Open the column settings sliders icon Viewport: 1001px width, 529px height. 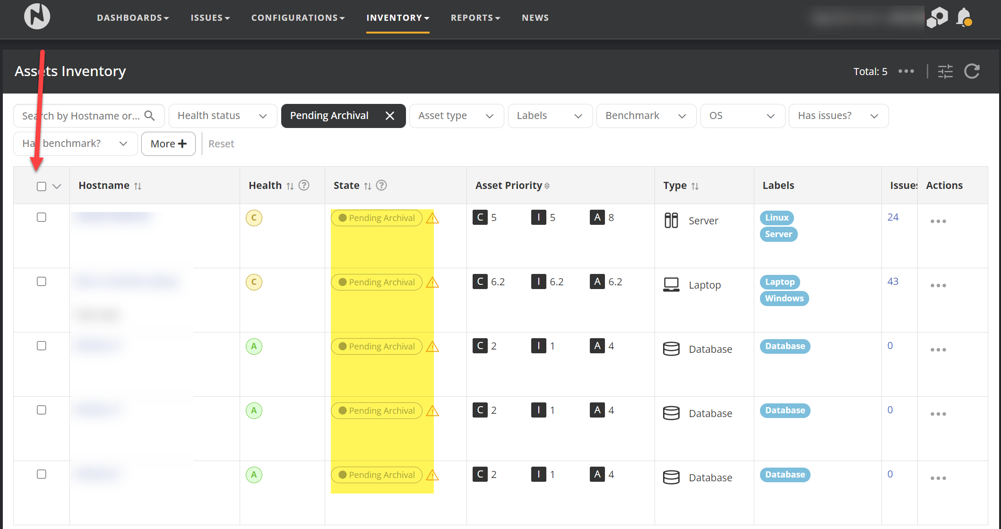pyautogui.click(x=945, y=71)
